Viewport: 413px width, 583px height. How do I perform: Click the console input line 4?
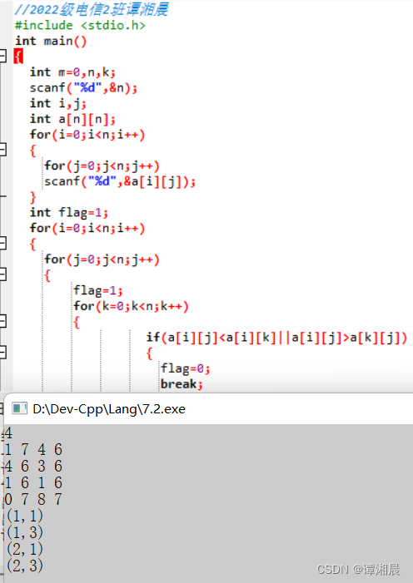(8, 433)
